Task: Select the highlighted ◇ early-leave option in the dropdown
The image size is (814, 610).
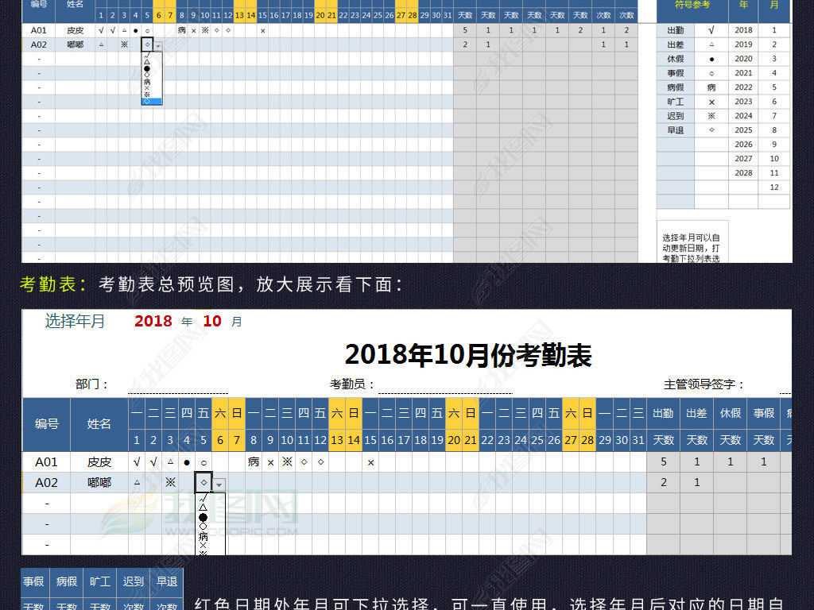Action: (x=146, y=101)
